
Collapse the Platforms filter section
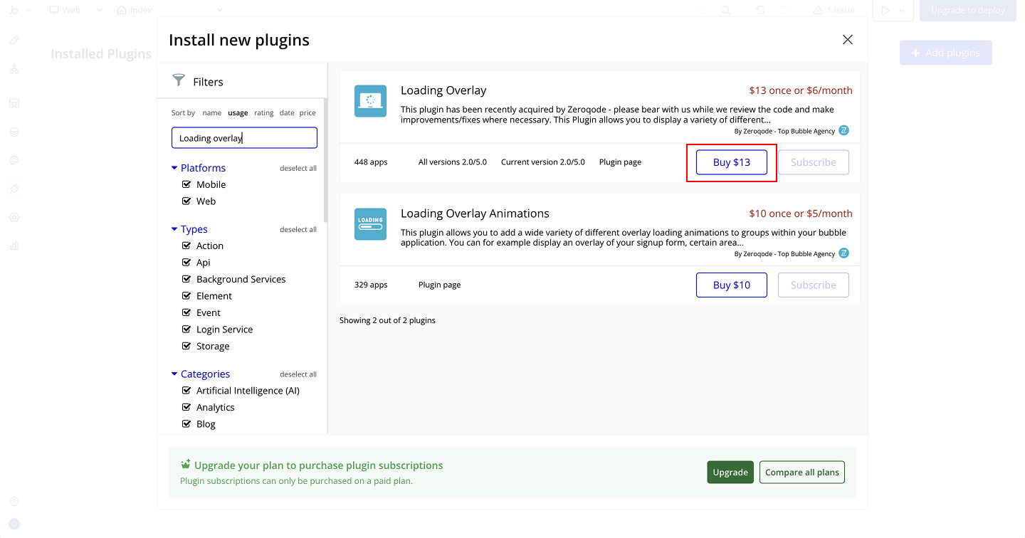click(x=174, y=168)
